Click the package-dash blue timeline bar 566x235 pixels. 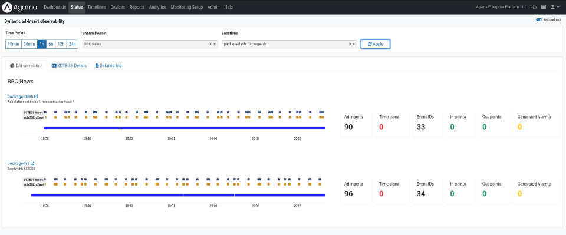(184, 127)
